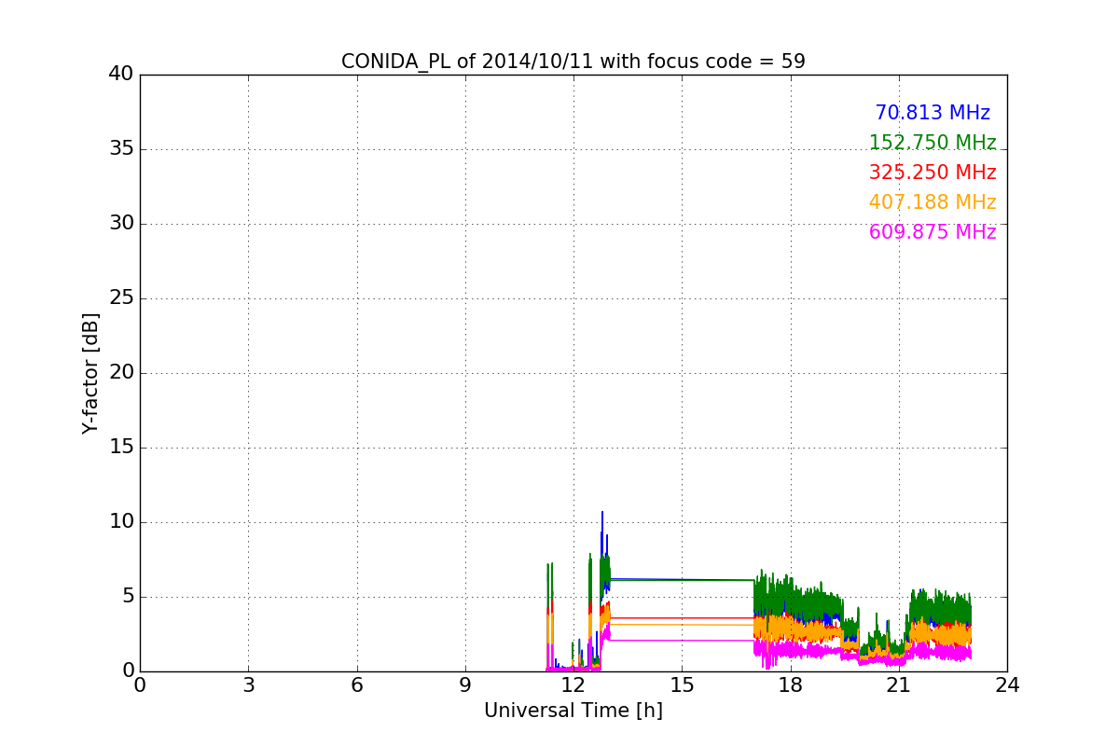Click the y-axis tick value 15
This screenshot has height=746, width=1119.
(120, 447)
